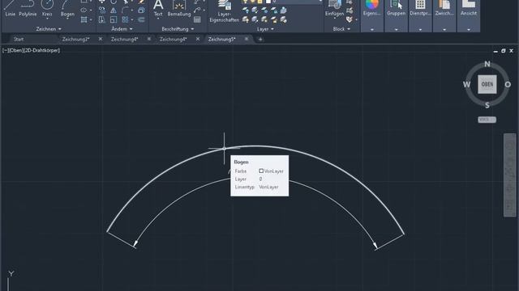Open the WKS dropdown under ViewCube
The width and height of the screenshot is (519, 291).
pyautogui.click(x=487, y=120)
